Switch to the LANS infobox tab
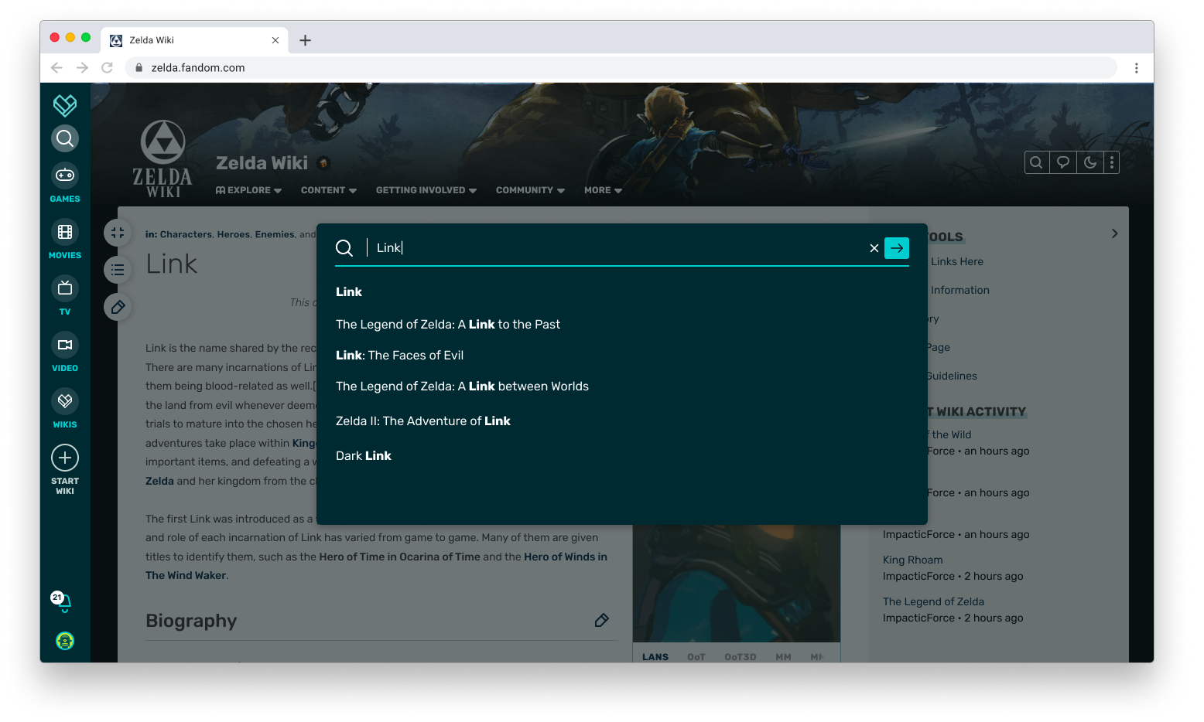 pyautogui.click(x=655, y=657)
